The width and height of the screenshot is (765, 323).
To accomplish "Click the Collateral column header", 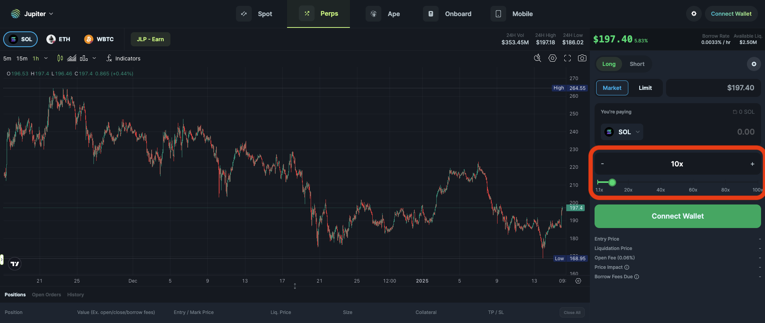I will tap(426, 312).
